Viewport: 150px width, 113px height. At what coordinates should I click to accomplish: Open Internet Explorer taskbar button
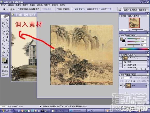(78, 111)
